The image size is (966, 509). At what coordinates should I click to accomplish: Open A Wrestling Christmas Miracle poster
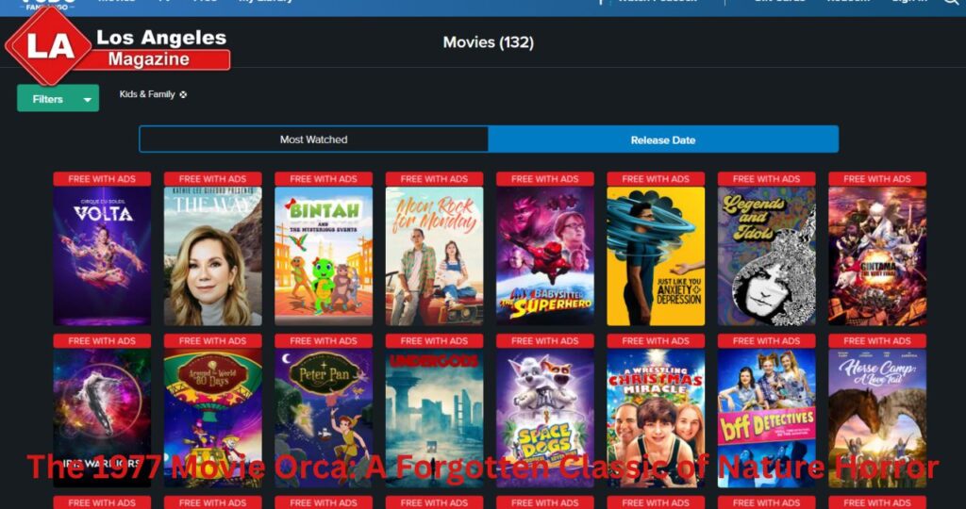click(656, 415)
